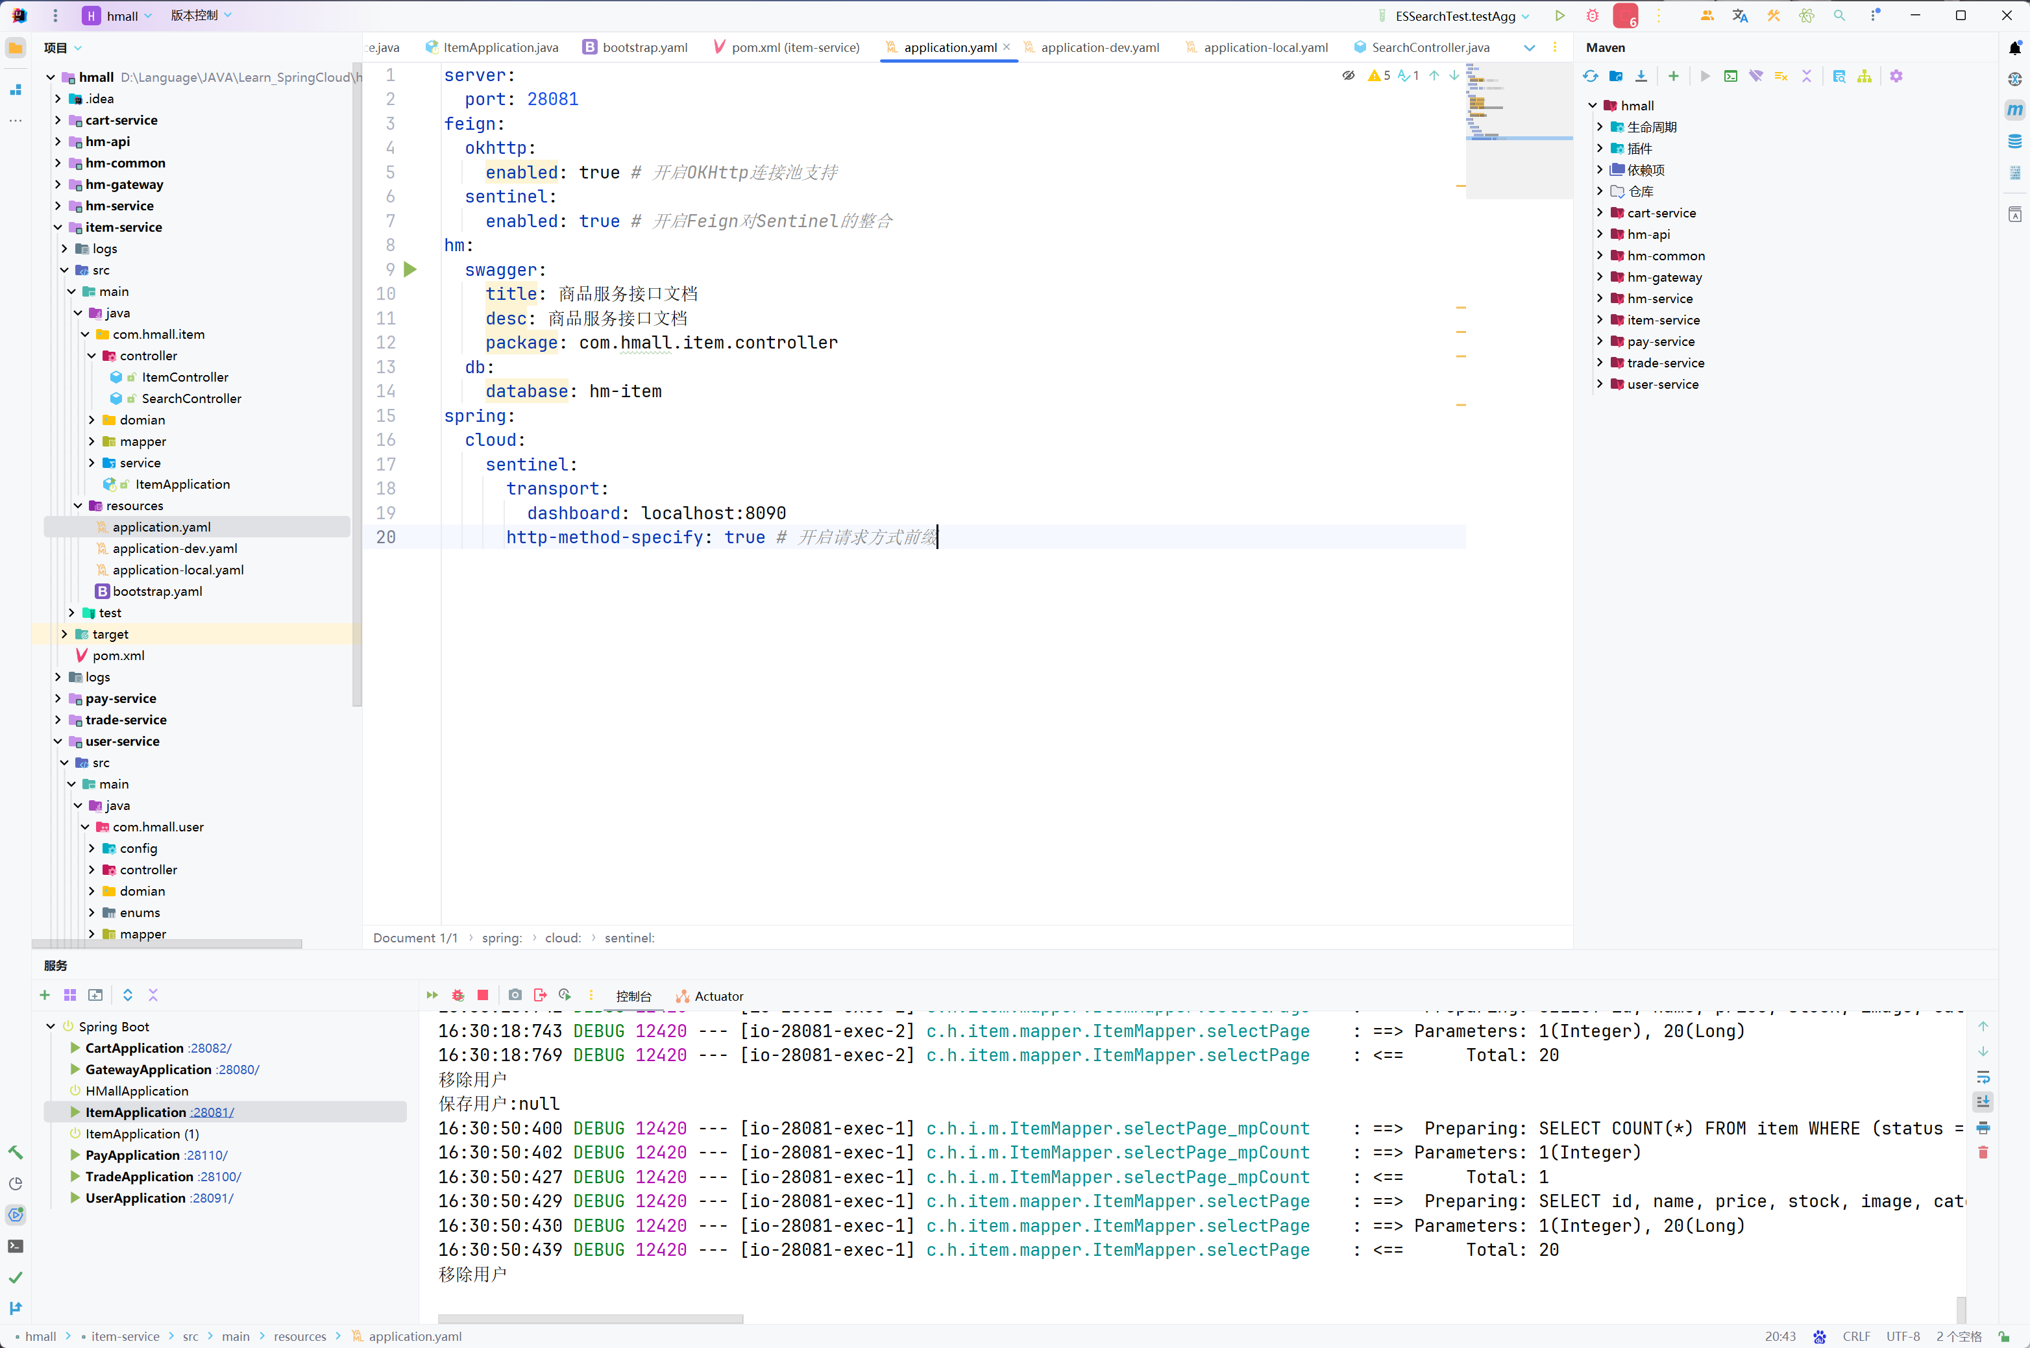
Task: Open Maven settings gear icon
Action: pyautogui.click(x=1896, y=77)
